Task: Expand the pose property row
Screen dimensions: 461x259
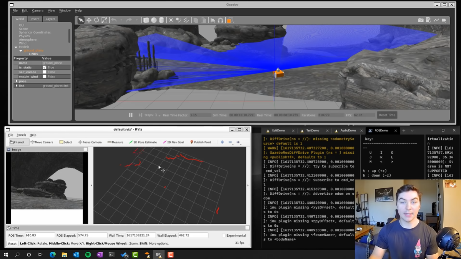Action: (17, 81)
